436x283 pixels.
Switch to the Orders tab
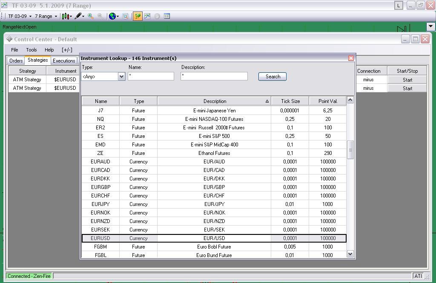coord(16,61)
